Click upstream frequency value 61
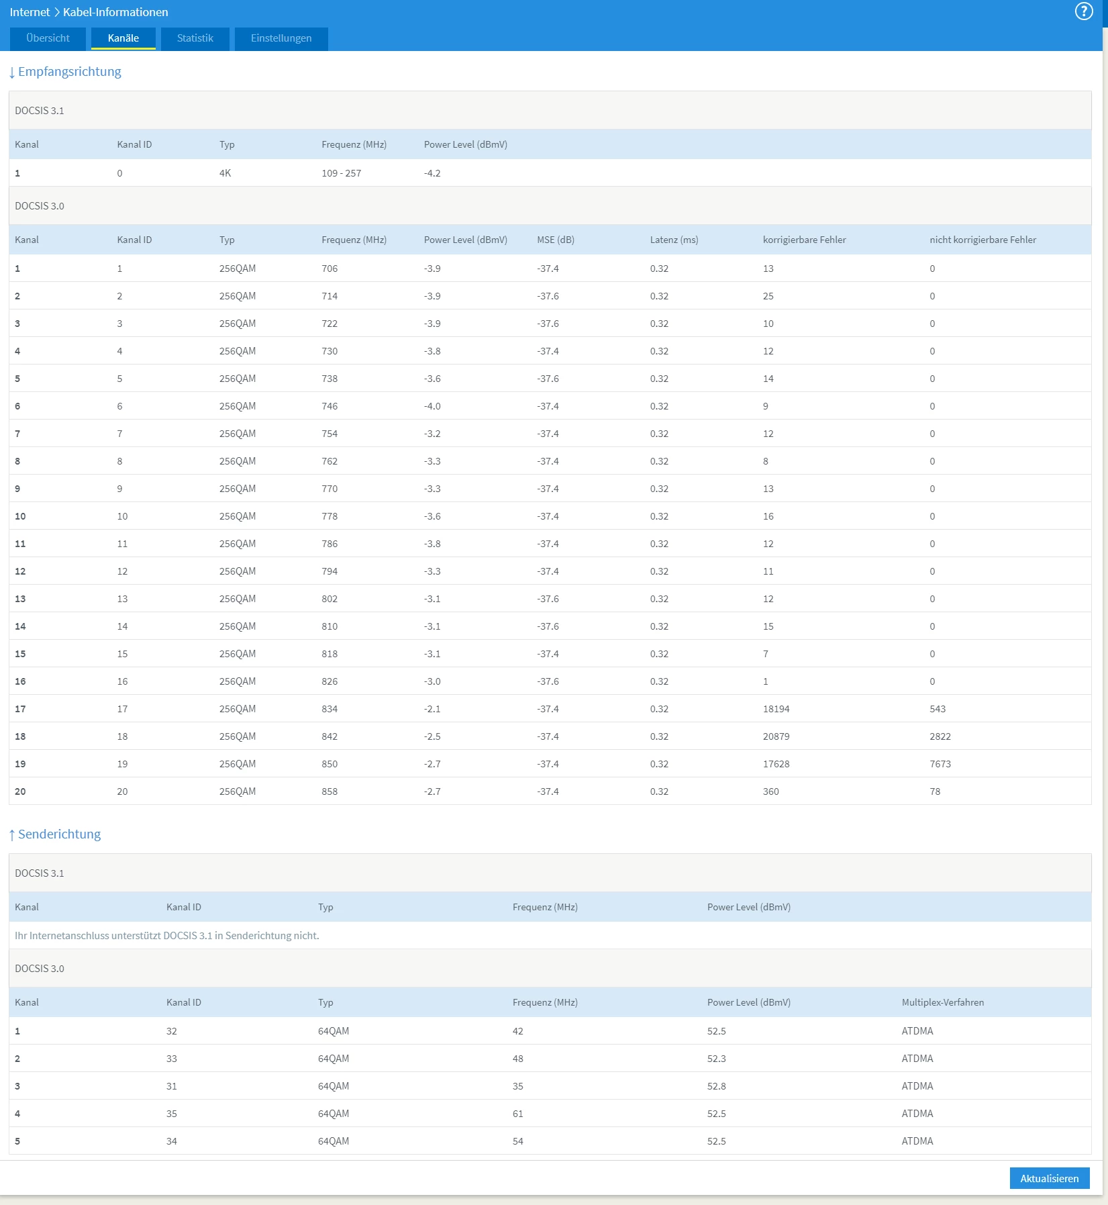The height and width of the screenshot is (1205, 1108). pos(517,1114)
